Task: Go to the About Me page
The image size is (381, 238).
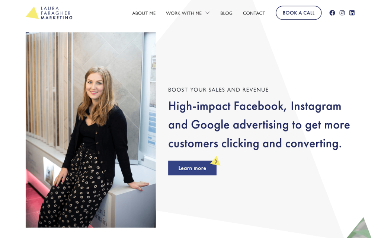Action: pyautogui.click(x=144, y=13)
